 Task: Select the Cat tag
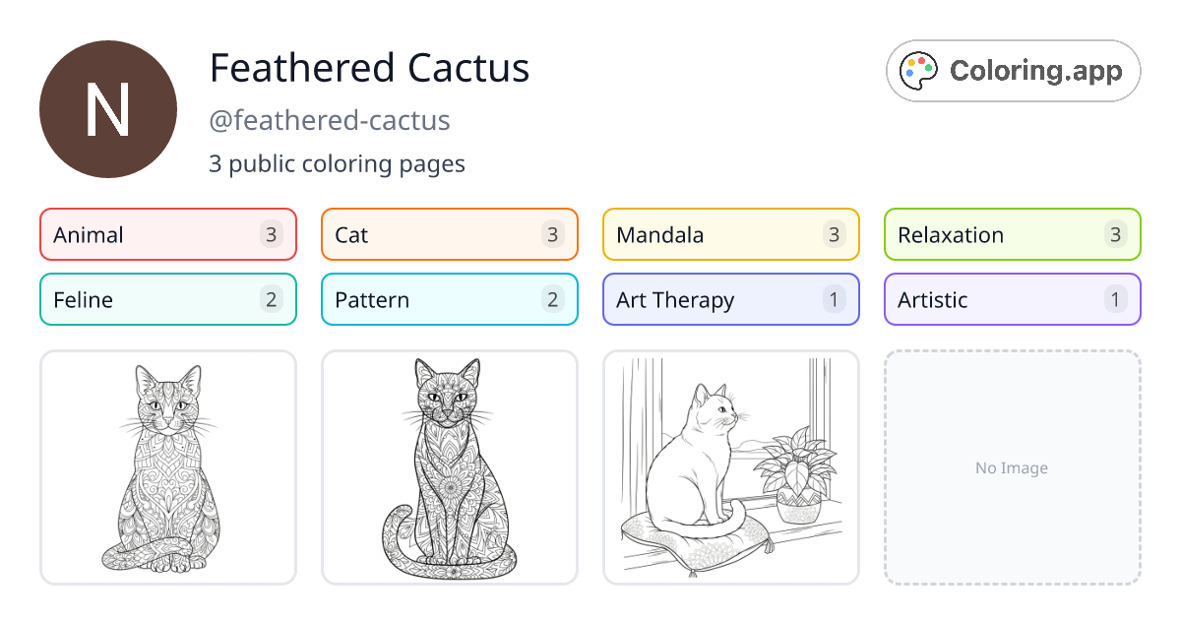[450, 234]
